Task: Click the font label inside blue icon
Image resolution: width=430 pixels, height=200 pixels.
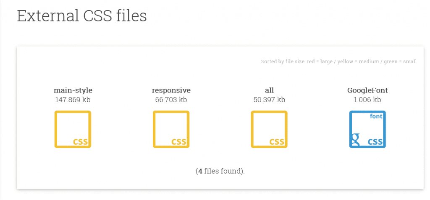Action: click(x=376, y=116)
